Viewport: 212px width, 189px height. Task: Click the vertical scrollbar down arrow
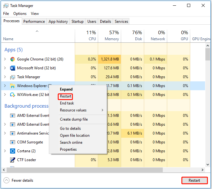[x=208, y=165]
